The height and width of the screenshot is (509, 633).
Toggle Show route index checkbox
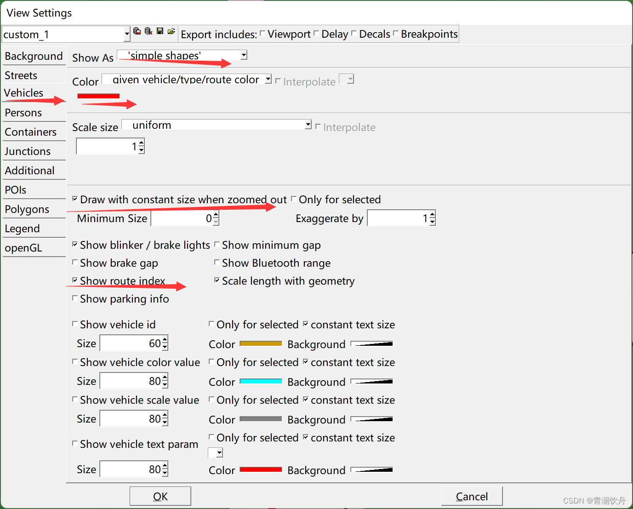click(75, 280)
